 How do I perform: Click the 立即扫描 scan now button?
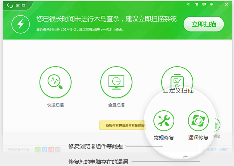[204, 24]
